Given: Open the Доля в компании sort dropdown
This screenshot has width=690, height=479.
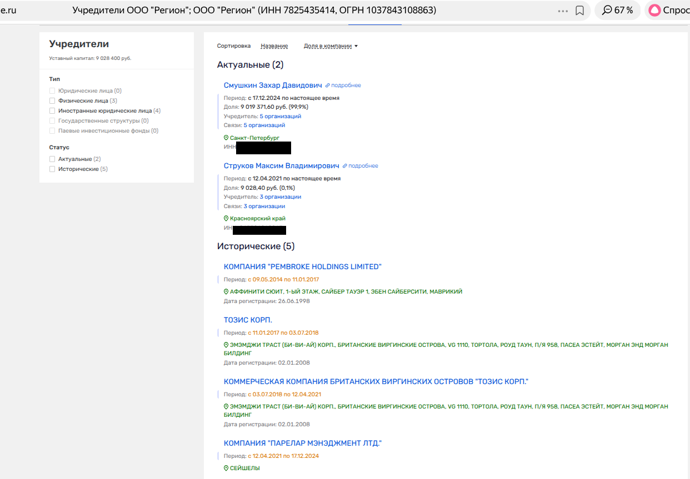Looking at the screenshot, I should (331, 46).
